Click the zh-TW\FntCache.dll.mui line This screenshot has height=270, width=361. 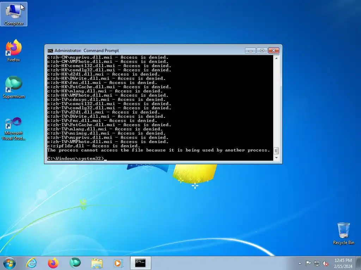click(x=109, y=125)
